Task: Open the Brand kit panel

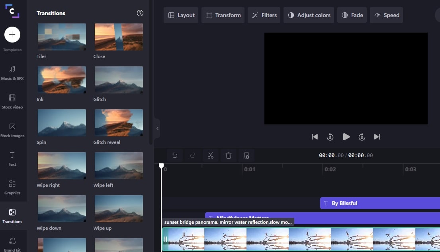Action: click(13, 244)
